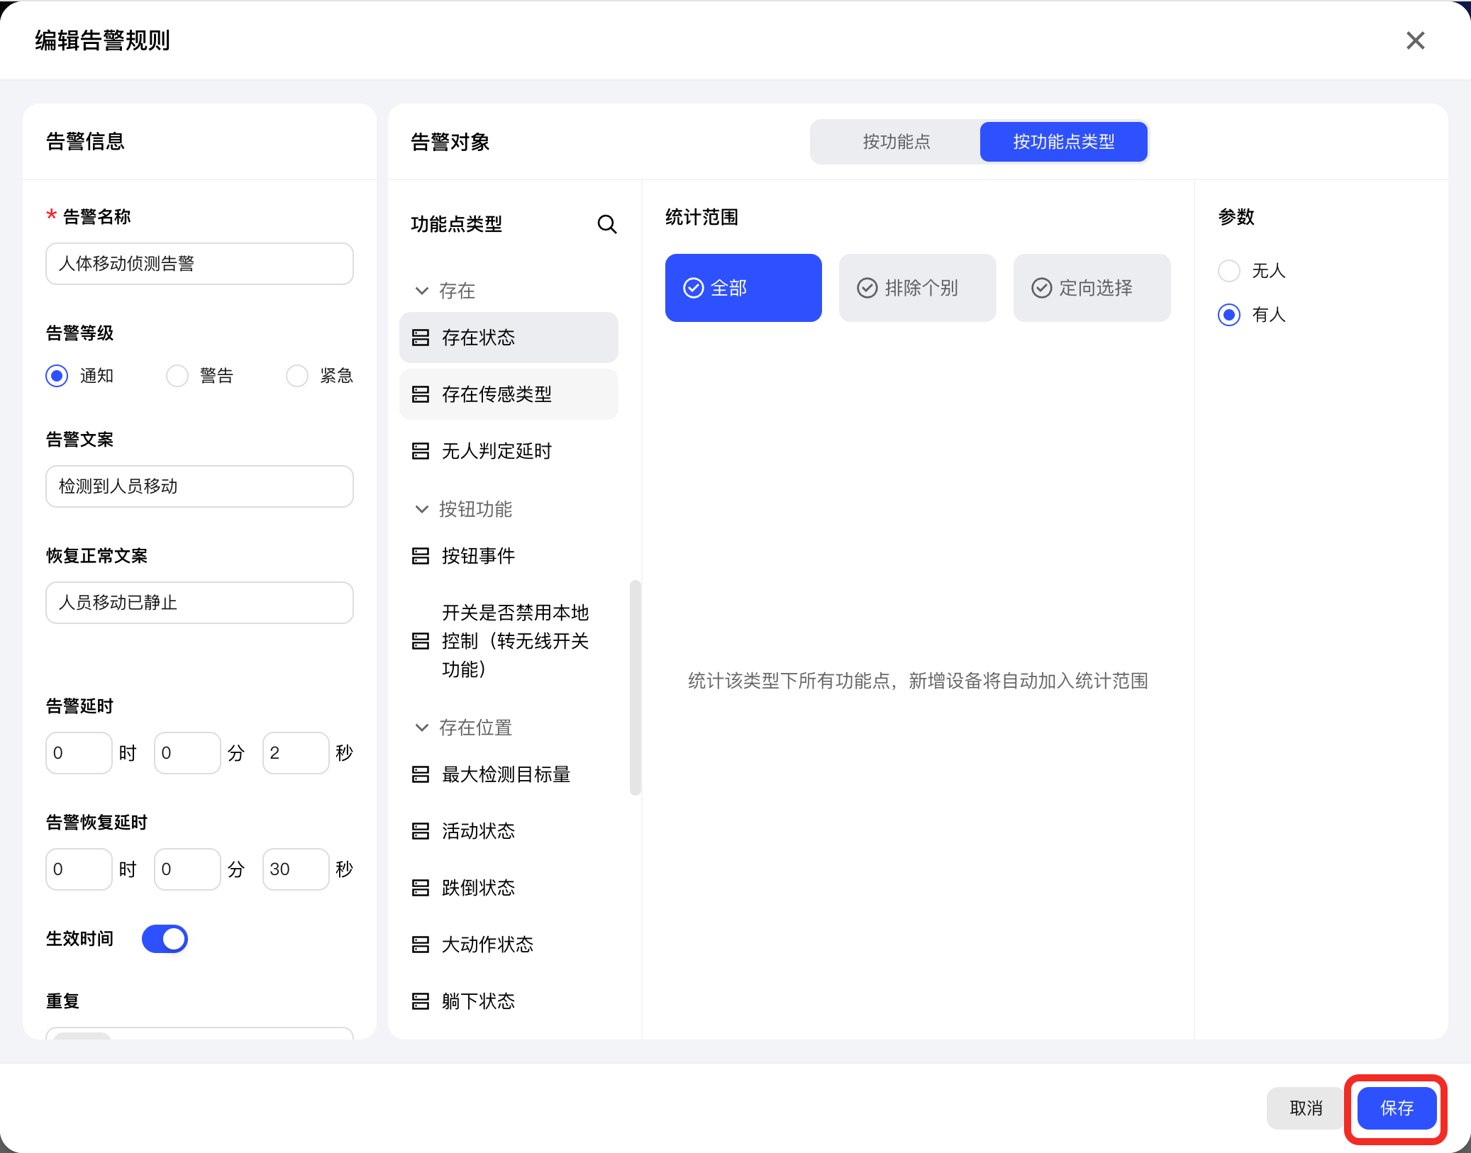Select the 全部 statistics range option
1471x1153 pixels.
coord(743,288)
